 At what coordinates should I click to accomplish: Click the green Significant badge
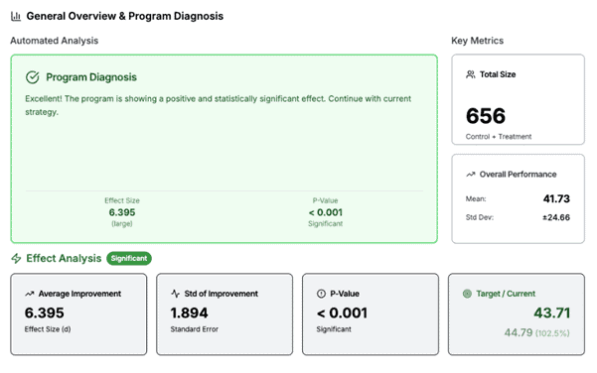click(x=129, y=259)
